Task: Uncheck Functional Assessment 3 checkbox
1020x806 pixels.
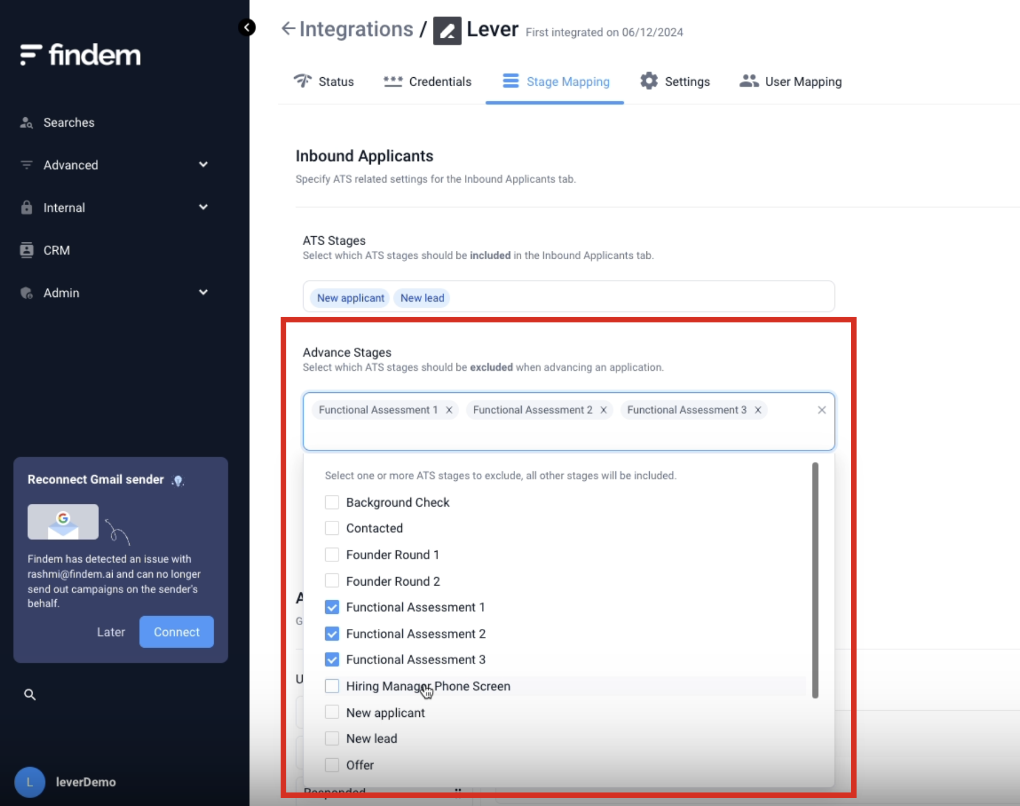Action: [x=332, y=659]
